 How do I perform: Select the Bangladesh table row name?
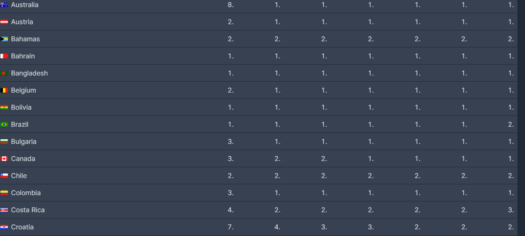pos(30,73)
